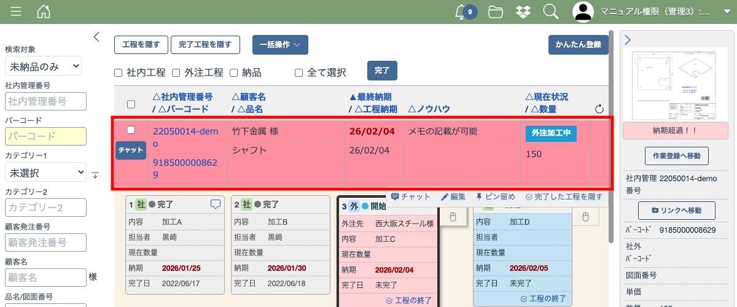Click the 外注加工中 status badge
This screenshot has width=737, height=307.
point(551,134)
